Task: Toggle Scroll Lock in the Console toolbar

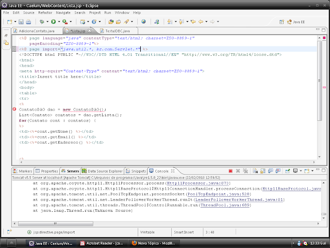Action: [x=263, y=171]
